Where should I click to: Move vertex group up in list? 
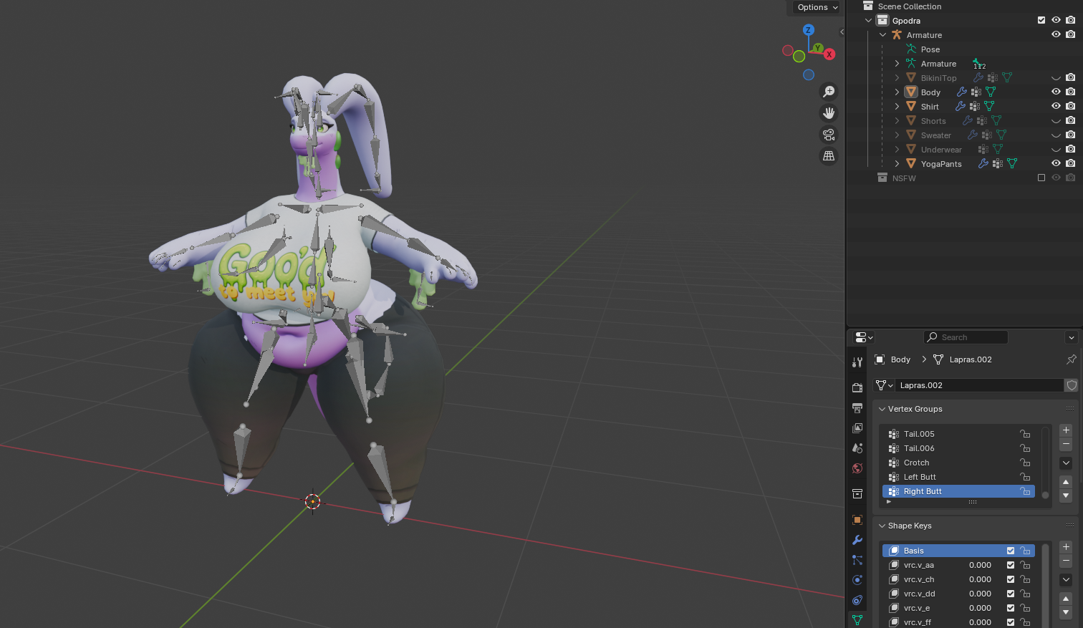tap(1066, 482)
